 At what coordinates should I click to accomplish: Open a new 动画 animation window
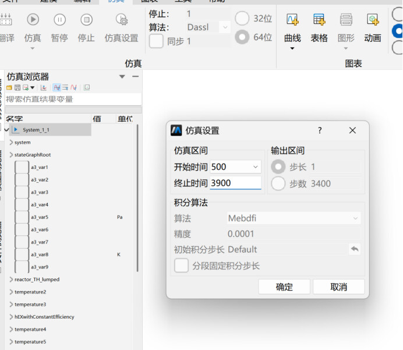tap(373, 20)
